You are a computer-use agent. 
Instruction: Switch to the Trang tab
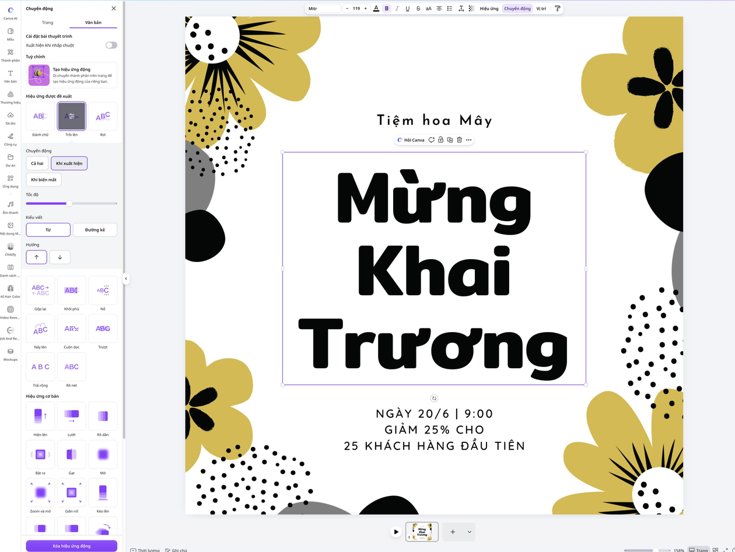click(x=47, y=22)
